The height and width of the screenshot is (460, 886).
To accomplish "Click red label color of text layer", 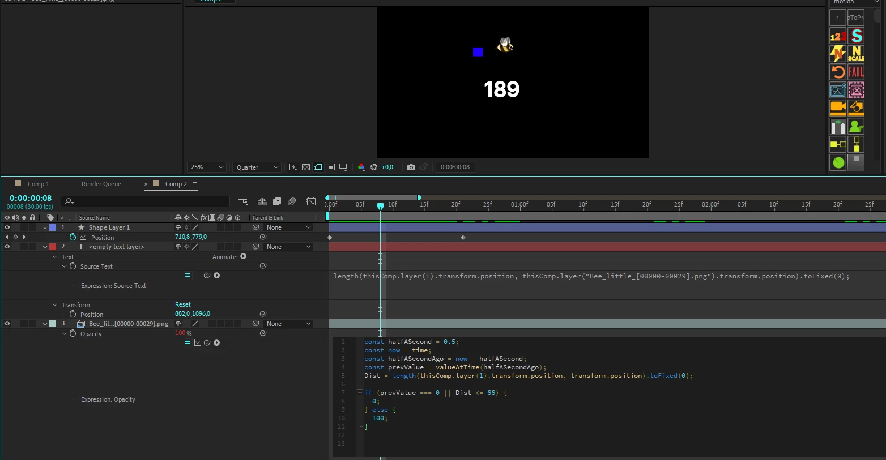I will (x=53, y=247).
